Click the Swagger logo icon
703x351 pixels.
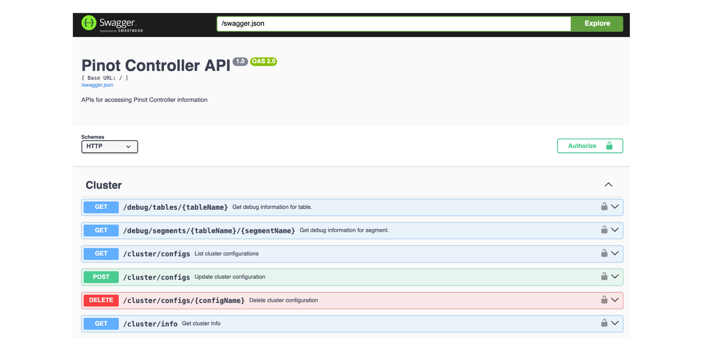point(89,23)
